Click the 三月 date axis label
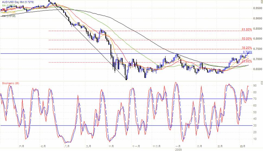 [x=220, y=146]
